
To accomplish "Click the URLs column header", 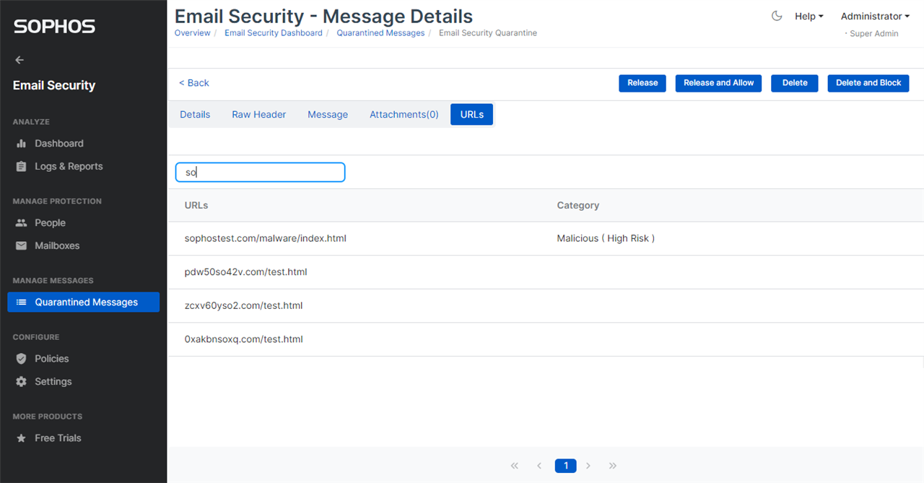I will click(x=196, y=205).
